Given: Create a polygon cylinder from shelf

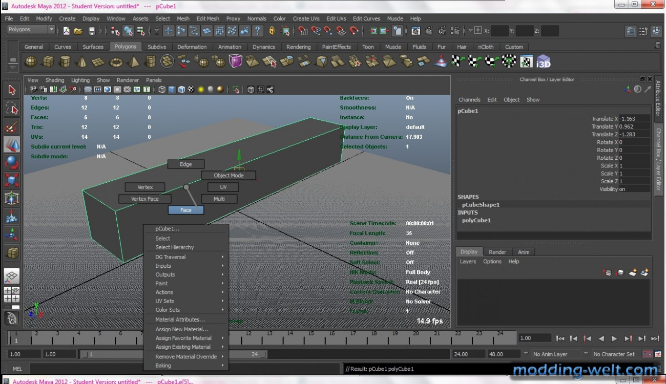Looking at the screenshot, I should point(65,62).
